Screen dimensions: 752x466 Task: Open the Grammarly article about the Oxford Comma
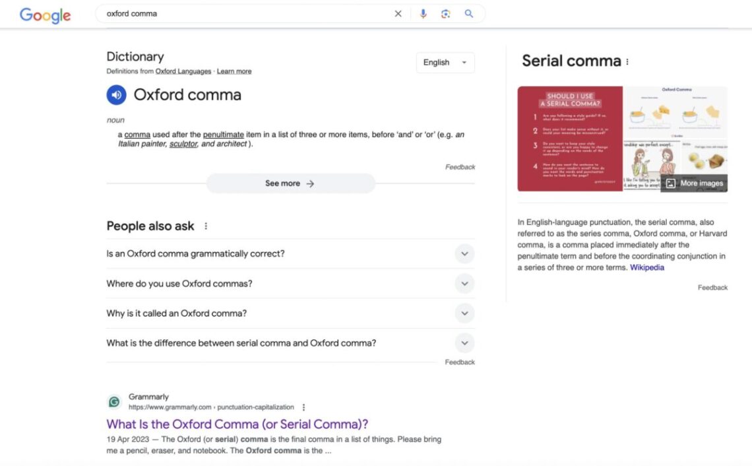(239, 424)
